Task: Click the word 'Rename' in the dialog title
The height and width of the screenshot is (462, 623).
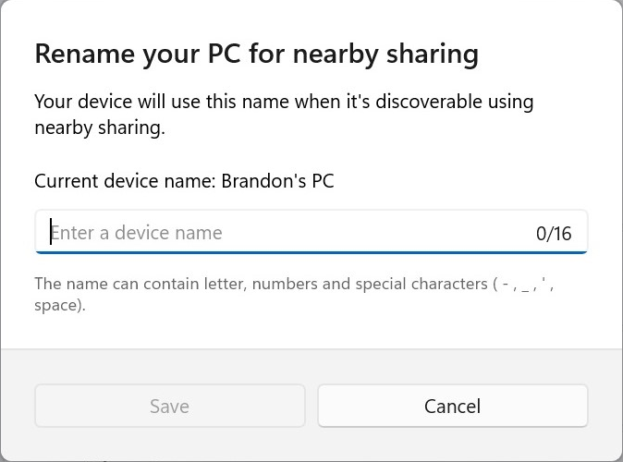Action: point(85,54)
